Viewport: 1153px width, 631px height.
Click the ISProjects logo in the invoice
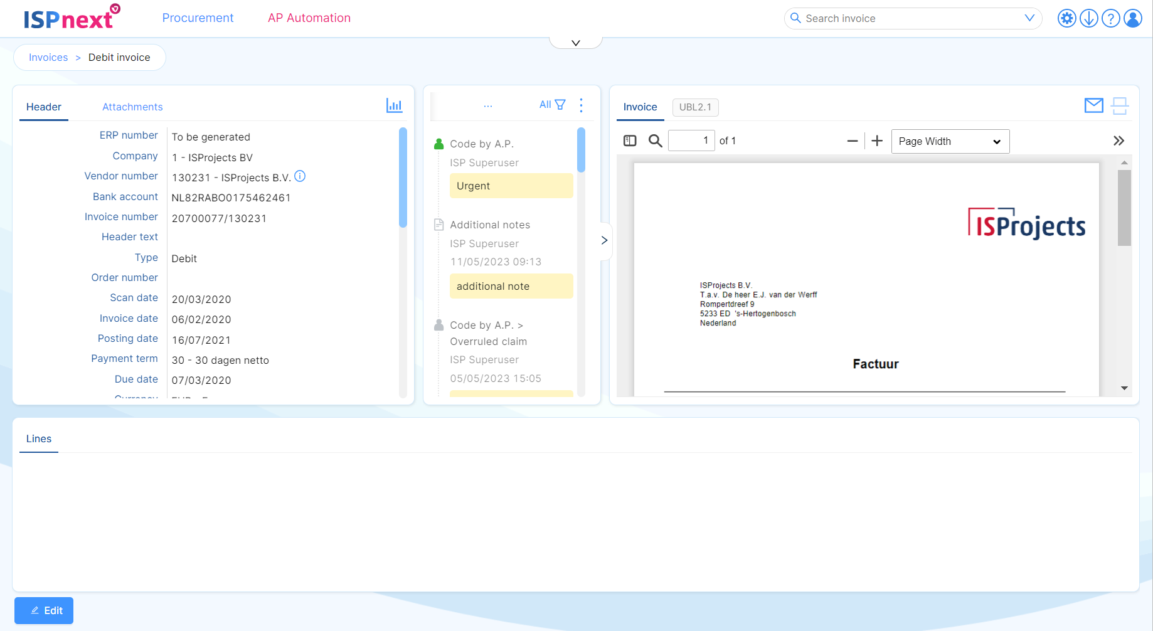tap(1026, 223)
